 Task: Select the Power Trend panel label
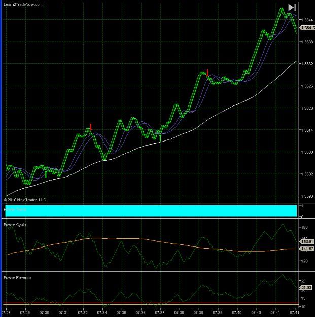tap(15, 209)
